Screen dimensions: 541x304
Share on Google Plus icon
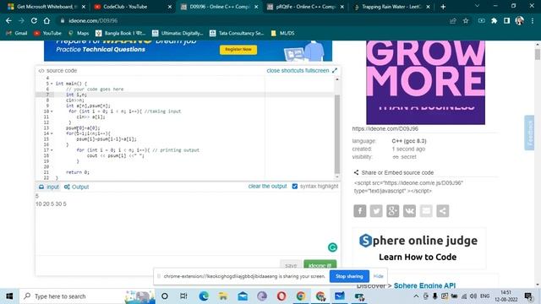point(392,211)
